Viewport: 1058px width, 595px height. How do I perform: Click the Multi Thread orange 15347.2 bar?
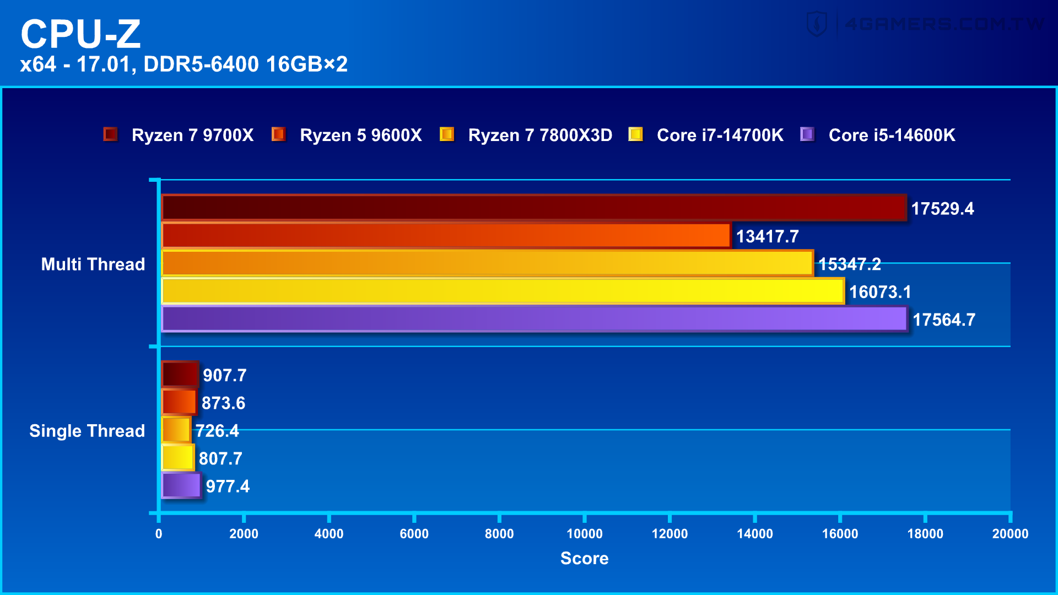(488, 263)
